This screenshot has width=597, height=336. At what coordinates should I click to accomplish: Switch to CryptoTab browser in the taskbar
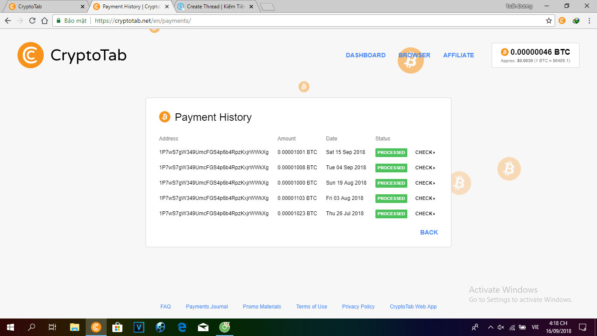[96, 327]
